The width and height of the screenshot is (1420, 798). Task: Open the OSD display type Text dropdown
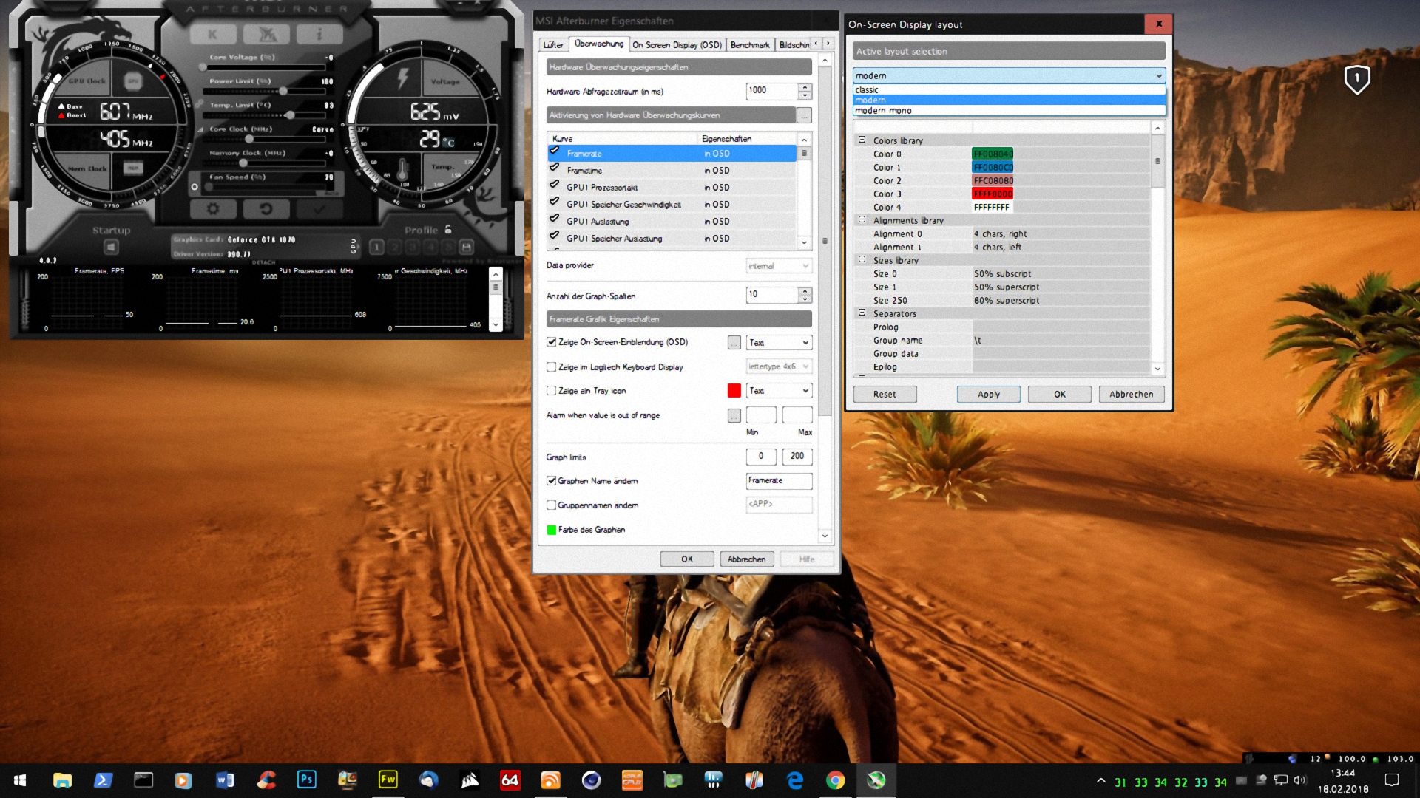(779, 343)
